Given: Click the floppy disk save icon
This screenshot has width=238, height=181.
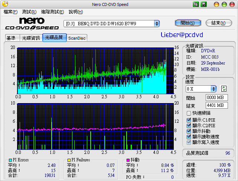Looking at the screenshot, I should (x=204, y=4).
